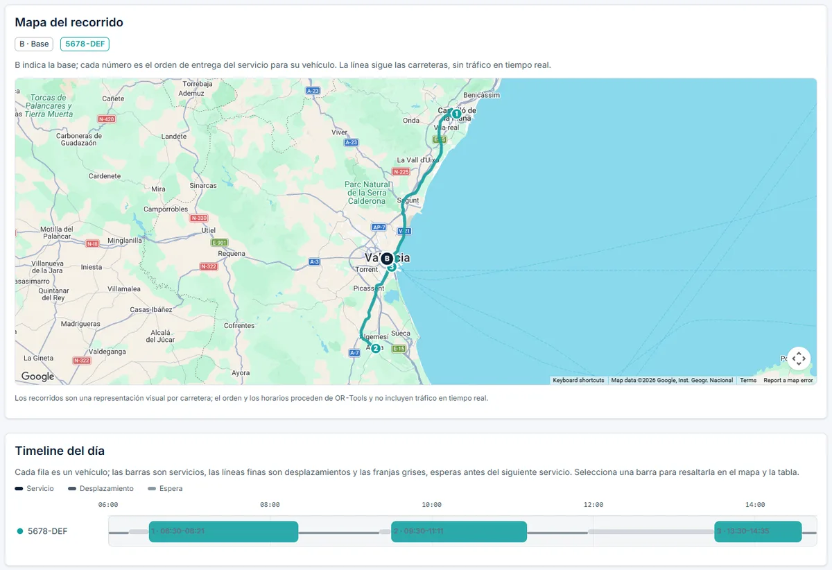832x570 pixels.
Task: Select stop marker 3 below Valencia
Action: (392, 268)
